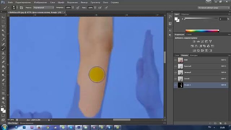Screen dimensions: 231x130
Task: Toggle pressure for size button
Action: pos(106,8)
